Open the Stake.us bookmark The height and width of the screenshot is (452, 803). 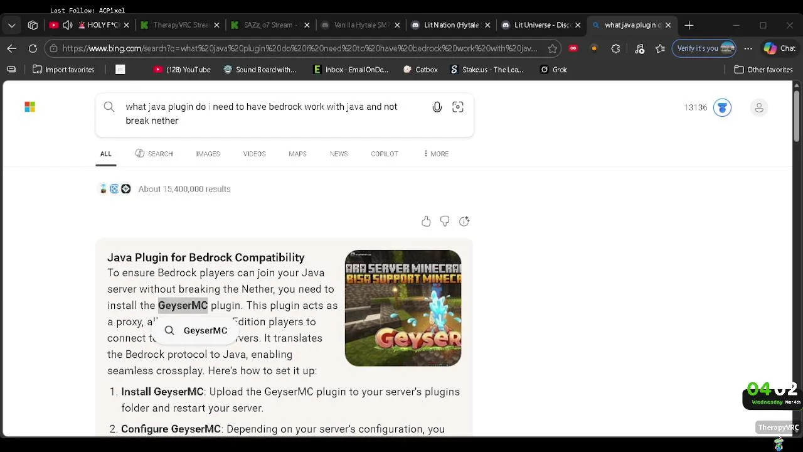487,70
